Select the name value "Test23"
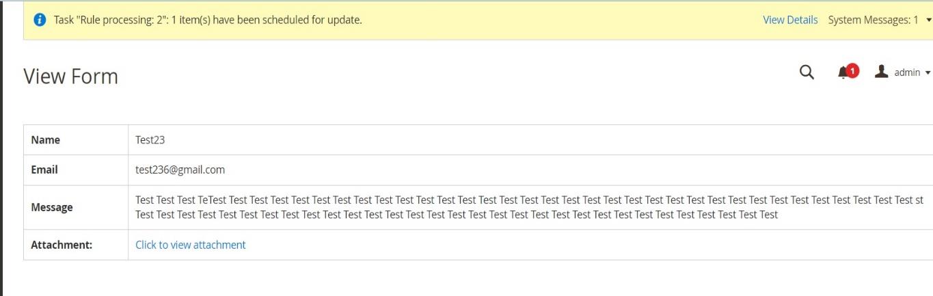The height and width of the screenshot is (296, 933). point(150,140)
